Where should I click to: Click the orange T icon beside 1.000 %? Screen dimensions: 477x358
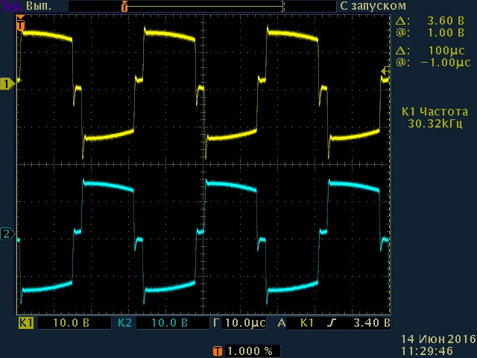point(217,351)
